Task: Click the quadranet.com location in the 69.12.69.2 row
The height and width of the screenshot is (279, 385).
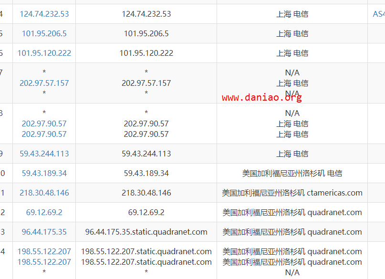Action: (x=292, y=213)
